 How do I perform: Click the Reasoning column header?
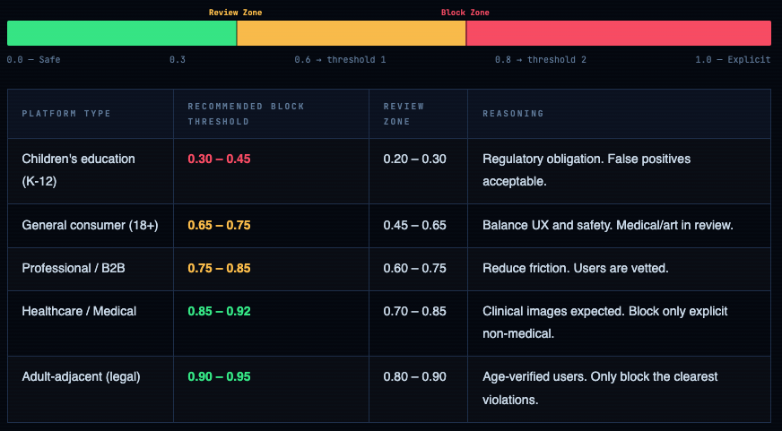pyautogui.click(x=513, y=114)
